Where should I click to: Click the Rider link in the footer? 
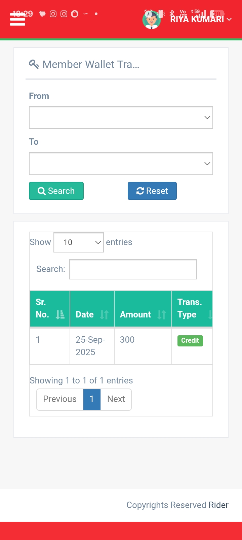(x=218, y=505)
